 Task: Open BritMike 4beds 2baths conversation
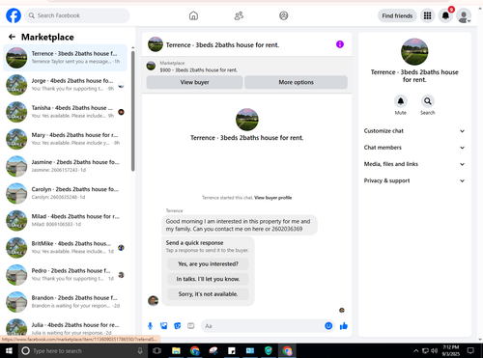tap(65, 248)
